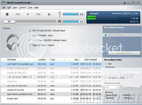Viewport: 142px width, 105px height.
Task: Stop playback with the Stop button
Action: pos(7,14)
